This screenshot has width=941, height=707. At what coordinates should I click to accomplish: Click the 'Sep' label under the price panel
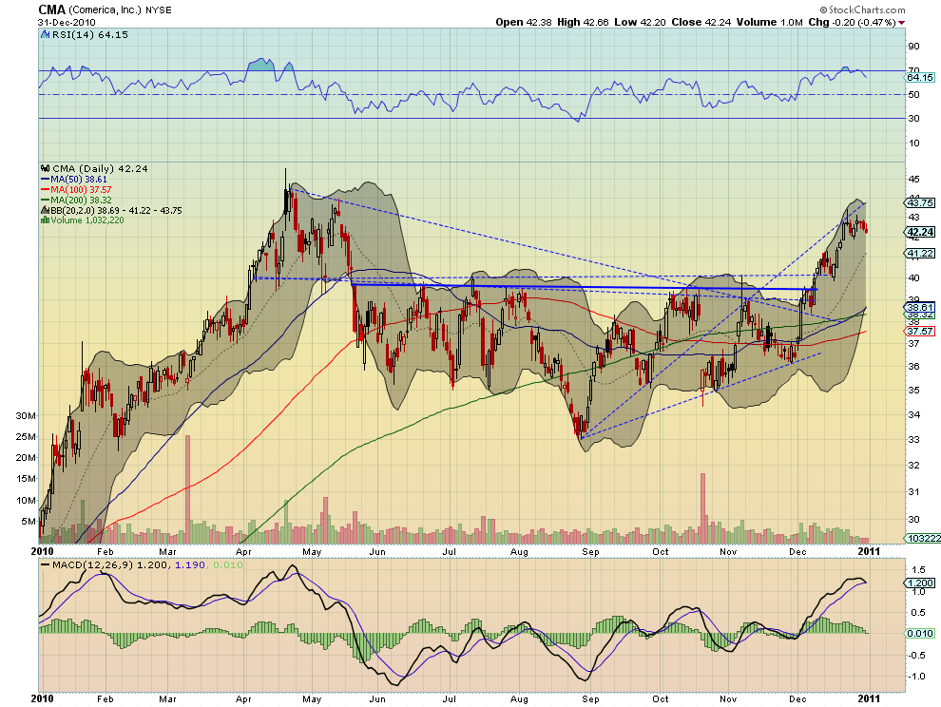(x=590, y=551)
